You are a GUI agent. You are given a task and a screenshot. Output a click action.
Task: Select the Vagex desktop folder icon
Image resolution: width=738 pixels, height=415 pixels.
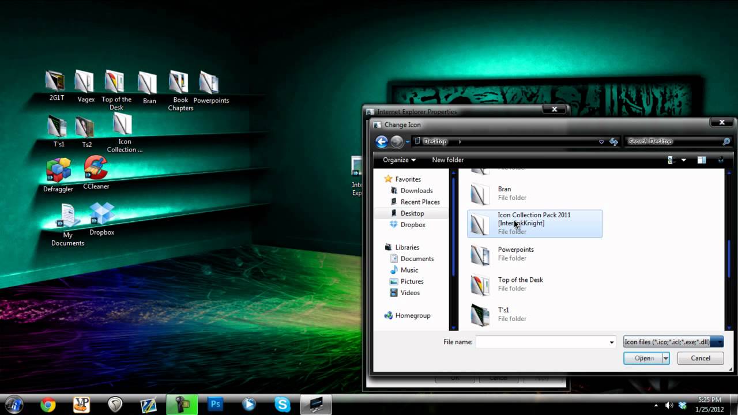(x=86, y=86)
